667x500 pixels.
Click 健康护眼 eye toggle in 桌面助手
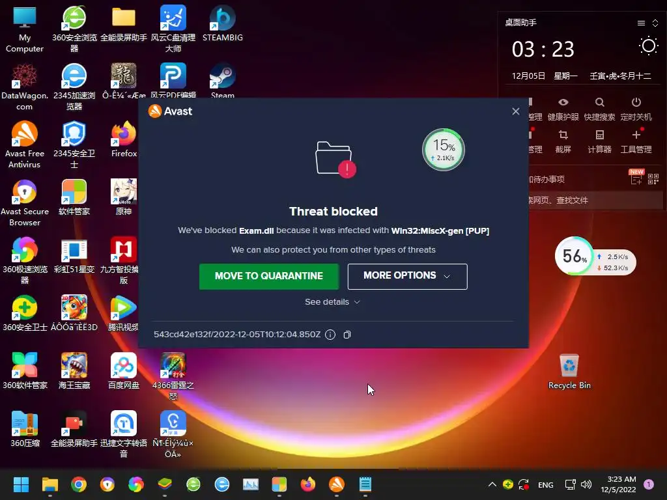click(x=563, y=109)
